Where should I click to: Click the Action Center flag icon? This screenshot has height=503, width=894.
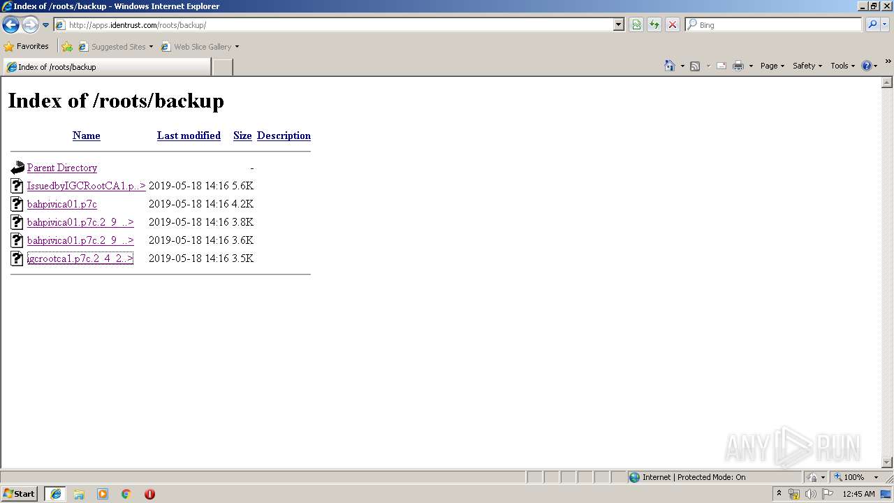tap(828, 494)
